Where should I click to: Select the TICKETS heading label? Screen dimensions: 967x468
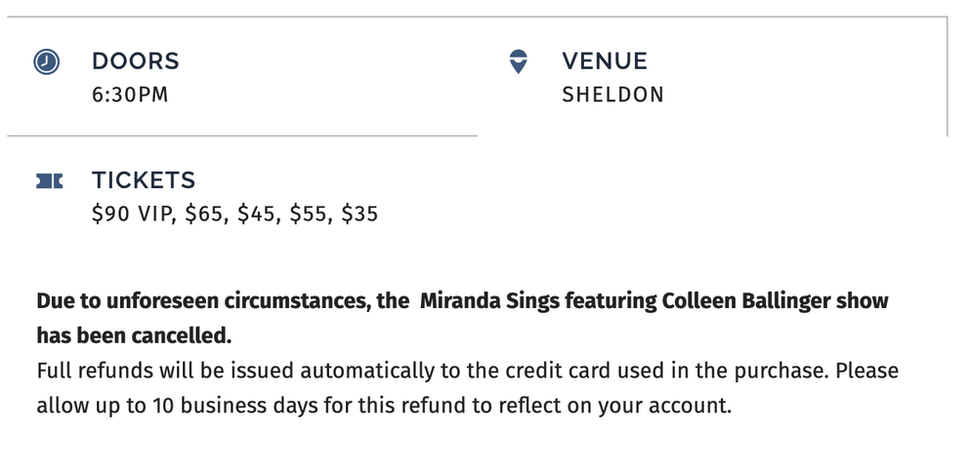(144, 180)
